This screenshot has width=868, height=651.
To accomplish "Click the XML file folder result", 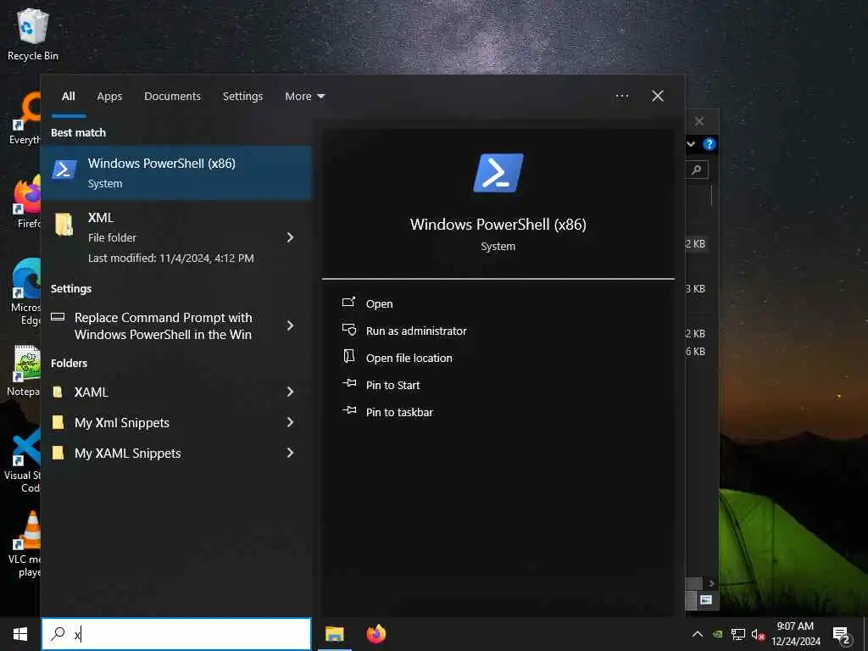I will coord(176,237).
